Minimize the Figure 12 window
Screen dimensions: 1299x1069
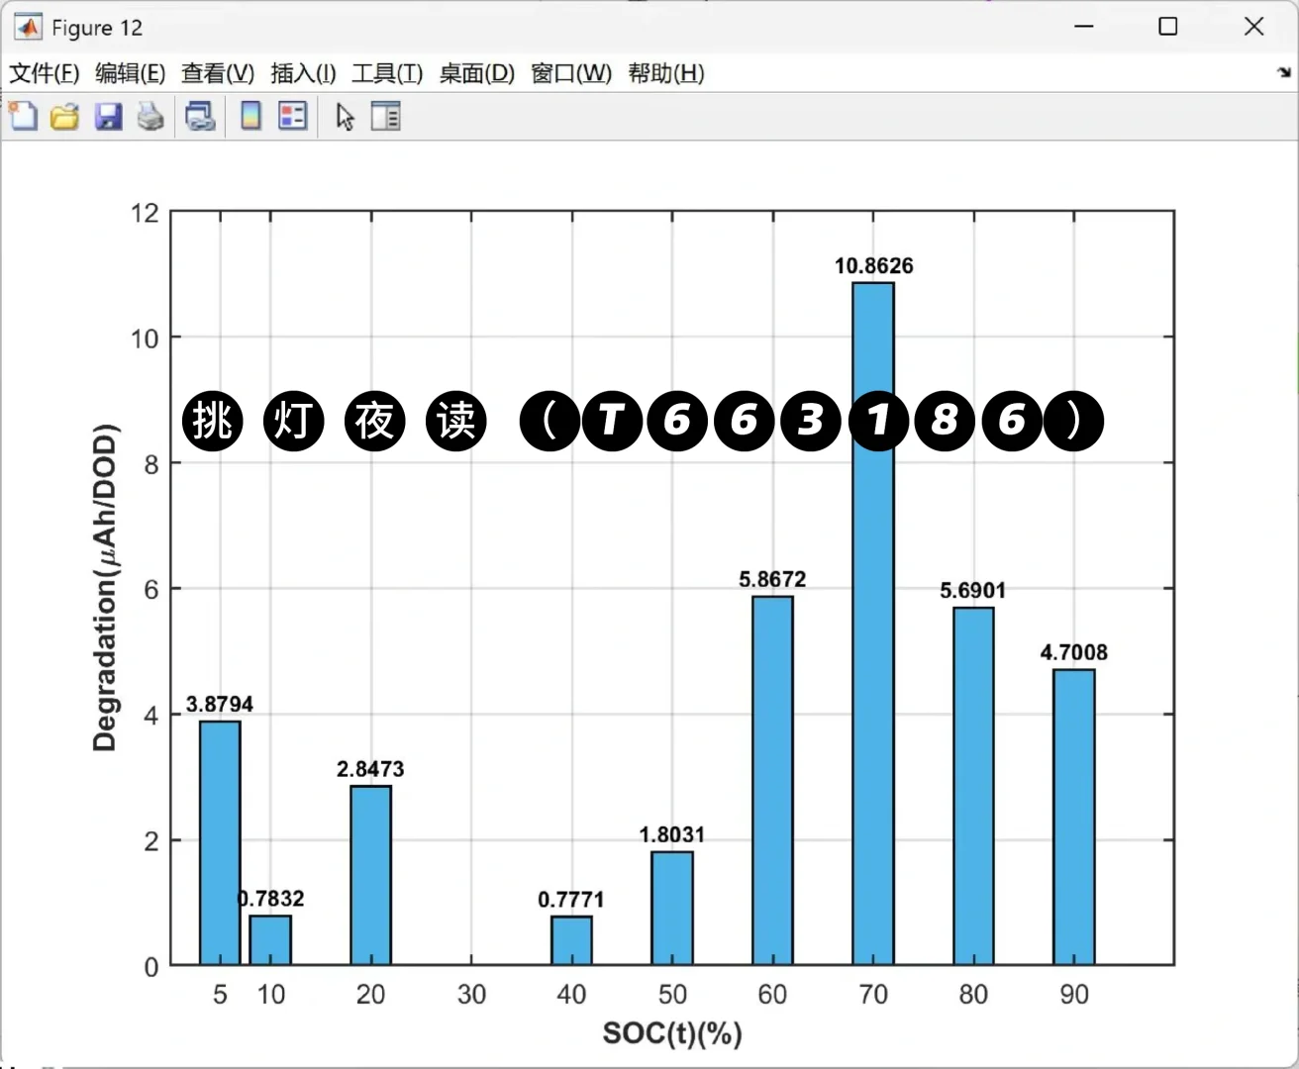pyautogui.click(x=1084, y=27)
